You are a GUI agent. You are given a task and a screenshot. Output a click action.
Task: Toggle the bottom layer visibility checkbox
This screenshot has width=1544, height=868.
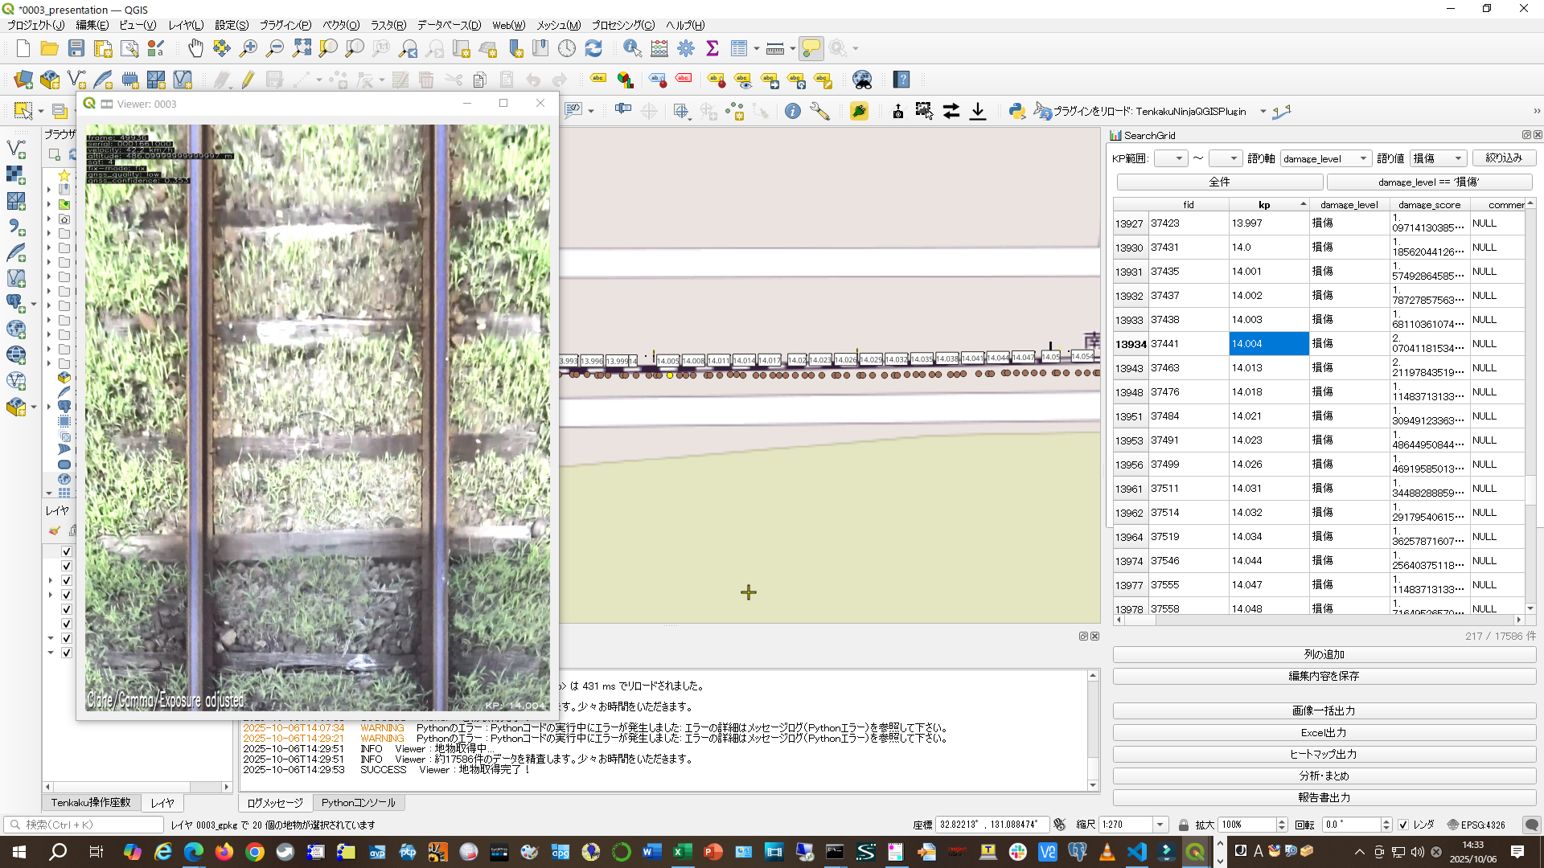(x=67, y=653)
